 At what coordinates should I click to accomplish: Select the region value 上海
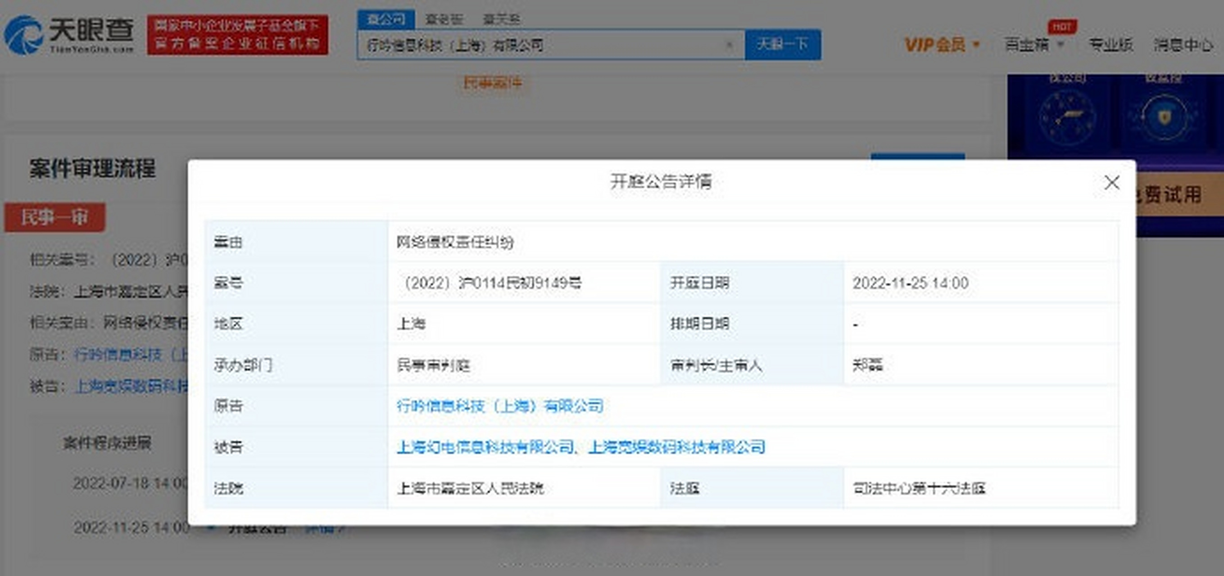point(411,324)
